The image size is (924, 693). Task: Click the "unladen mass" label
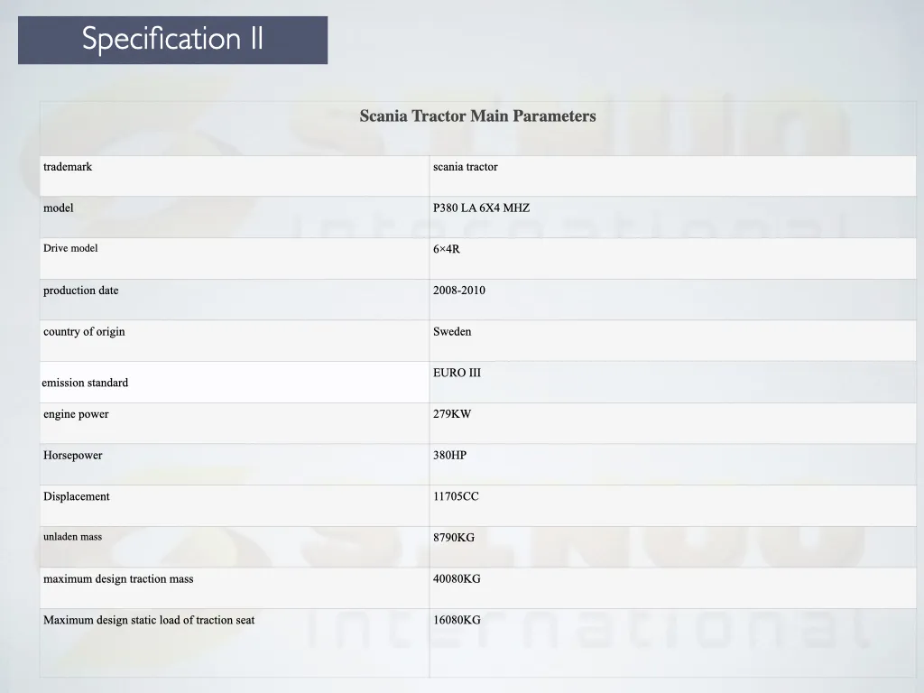point(72,537)
